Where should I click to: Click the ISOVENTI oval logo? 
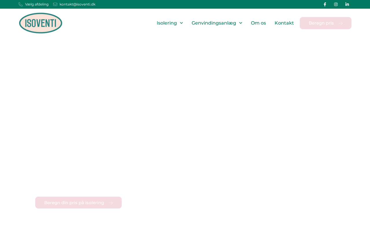pyautogui.click(x=40, y=23)
